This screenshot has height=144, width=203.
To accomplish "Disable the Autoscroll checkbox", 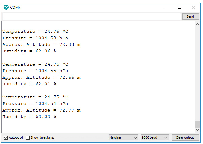I will pyautogui.click(x=6, y=138).
